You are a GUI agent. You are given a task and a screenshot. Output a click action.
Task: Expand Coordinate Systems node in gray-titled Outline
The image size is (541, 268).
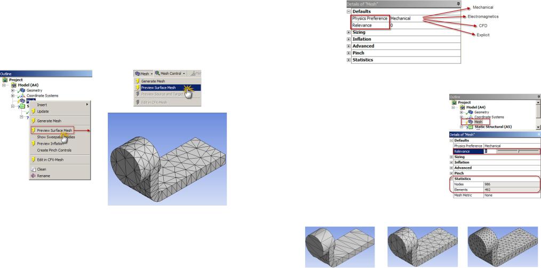point(463,117)
